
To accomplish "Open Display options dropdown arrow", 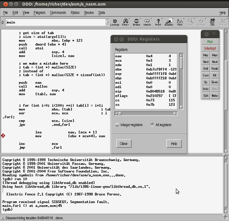I will (173, 19).
